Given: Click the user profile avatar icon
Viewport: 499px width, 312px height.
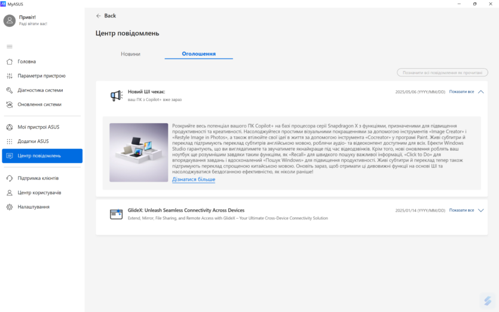Looking at the screenshot, I should tap(10, 20).
